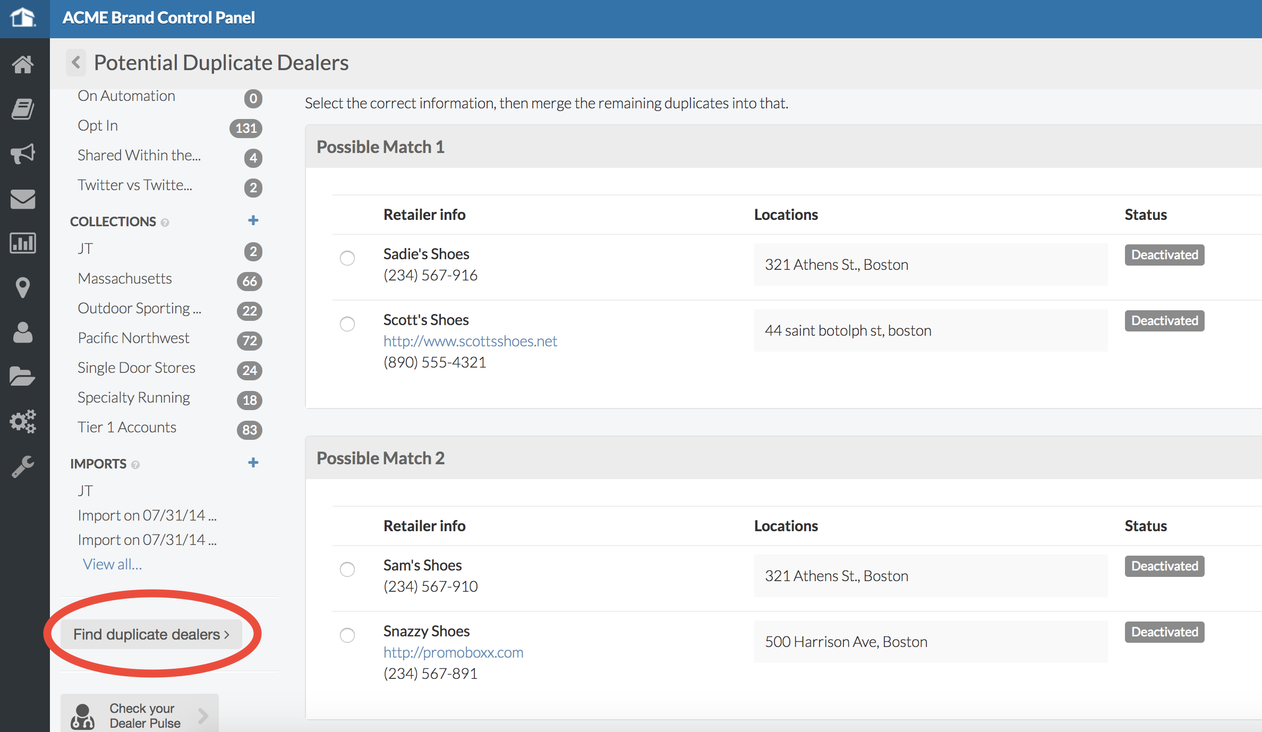Select the Scott's Shoes radio button
1262x732 pixels.
[x=347, y=324]
